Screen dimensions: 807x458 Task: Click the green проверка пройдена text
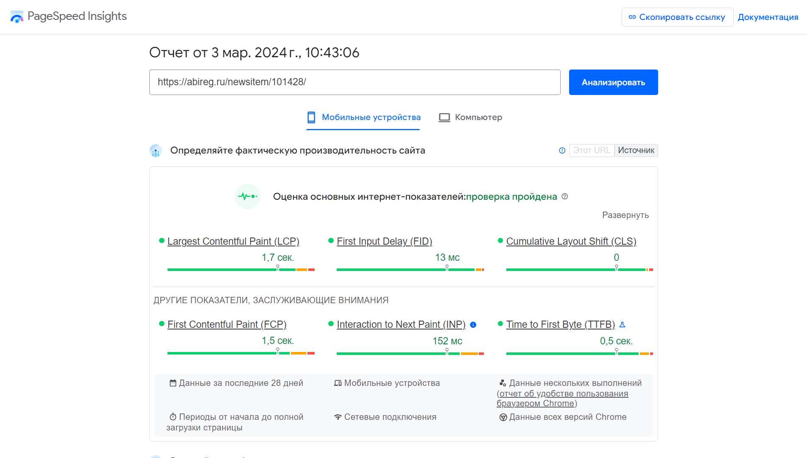[511, 197]
